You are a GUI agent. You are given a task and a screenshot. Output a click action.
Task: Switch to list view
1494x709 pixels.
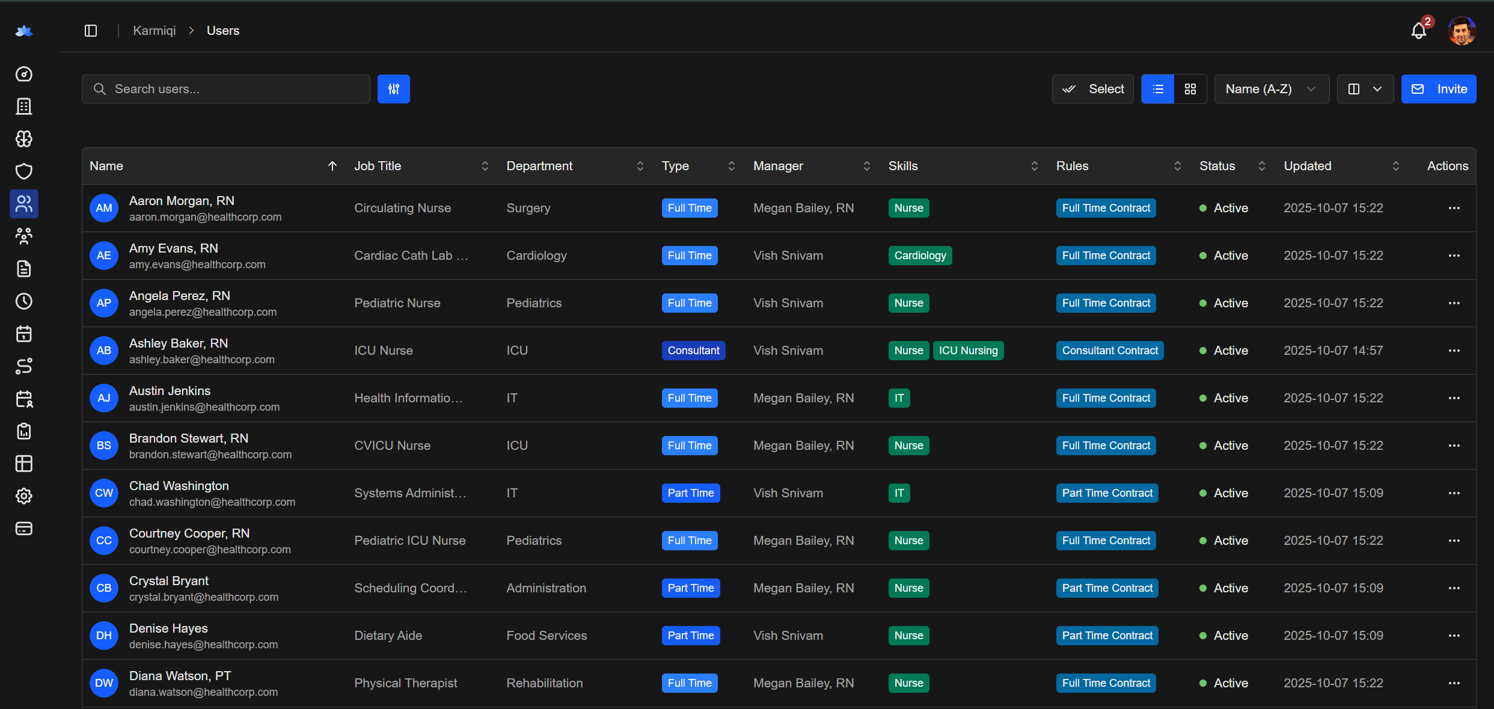(x=1158, y=89)
